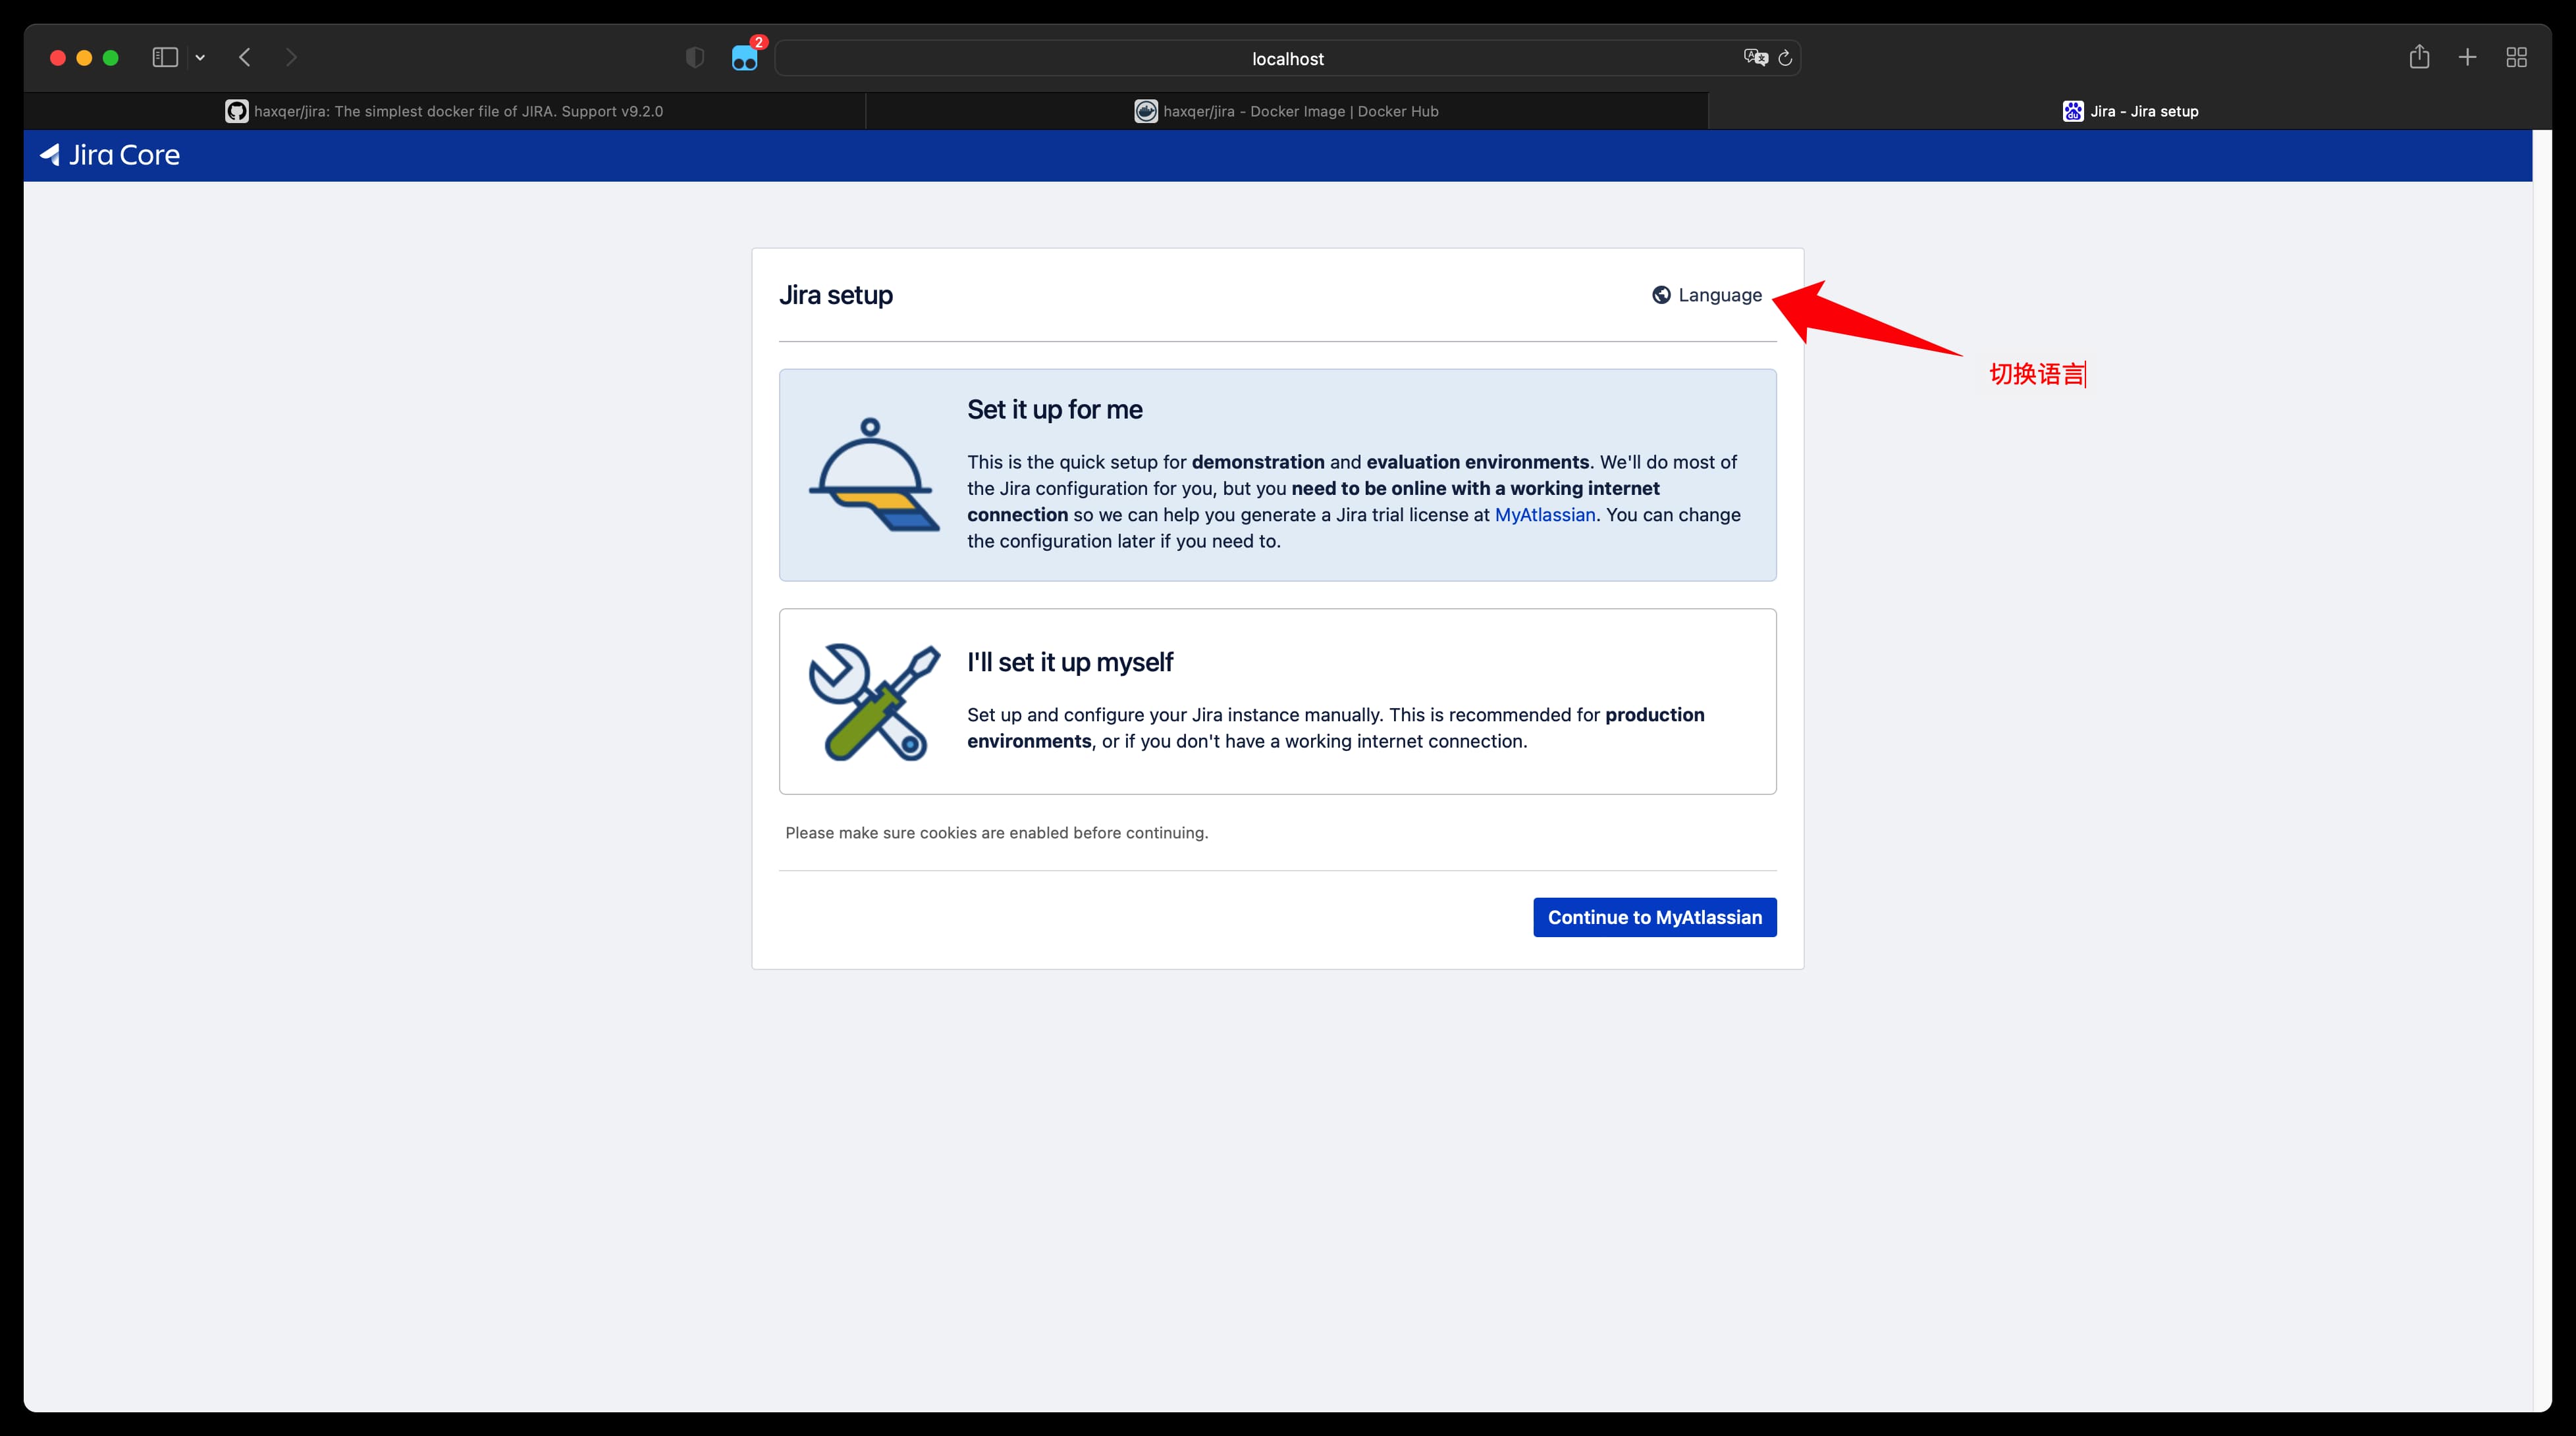Screen dimensions: 2576x1436
Task: Choose the Set it up for me option
Action: (x=1278, y=474)
